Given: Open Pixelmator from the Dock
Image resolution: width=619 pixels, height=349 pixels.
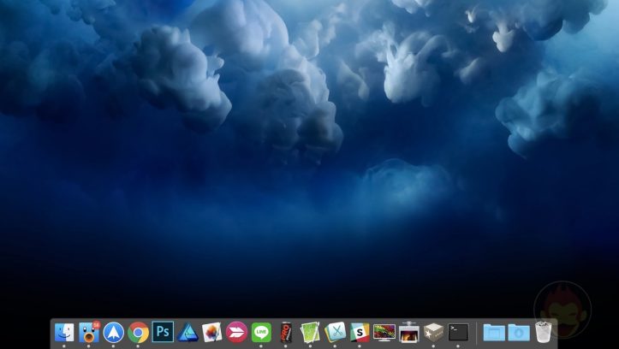Looking at the screenshot, I should (212, 333).
